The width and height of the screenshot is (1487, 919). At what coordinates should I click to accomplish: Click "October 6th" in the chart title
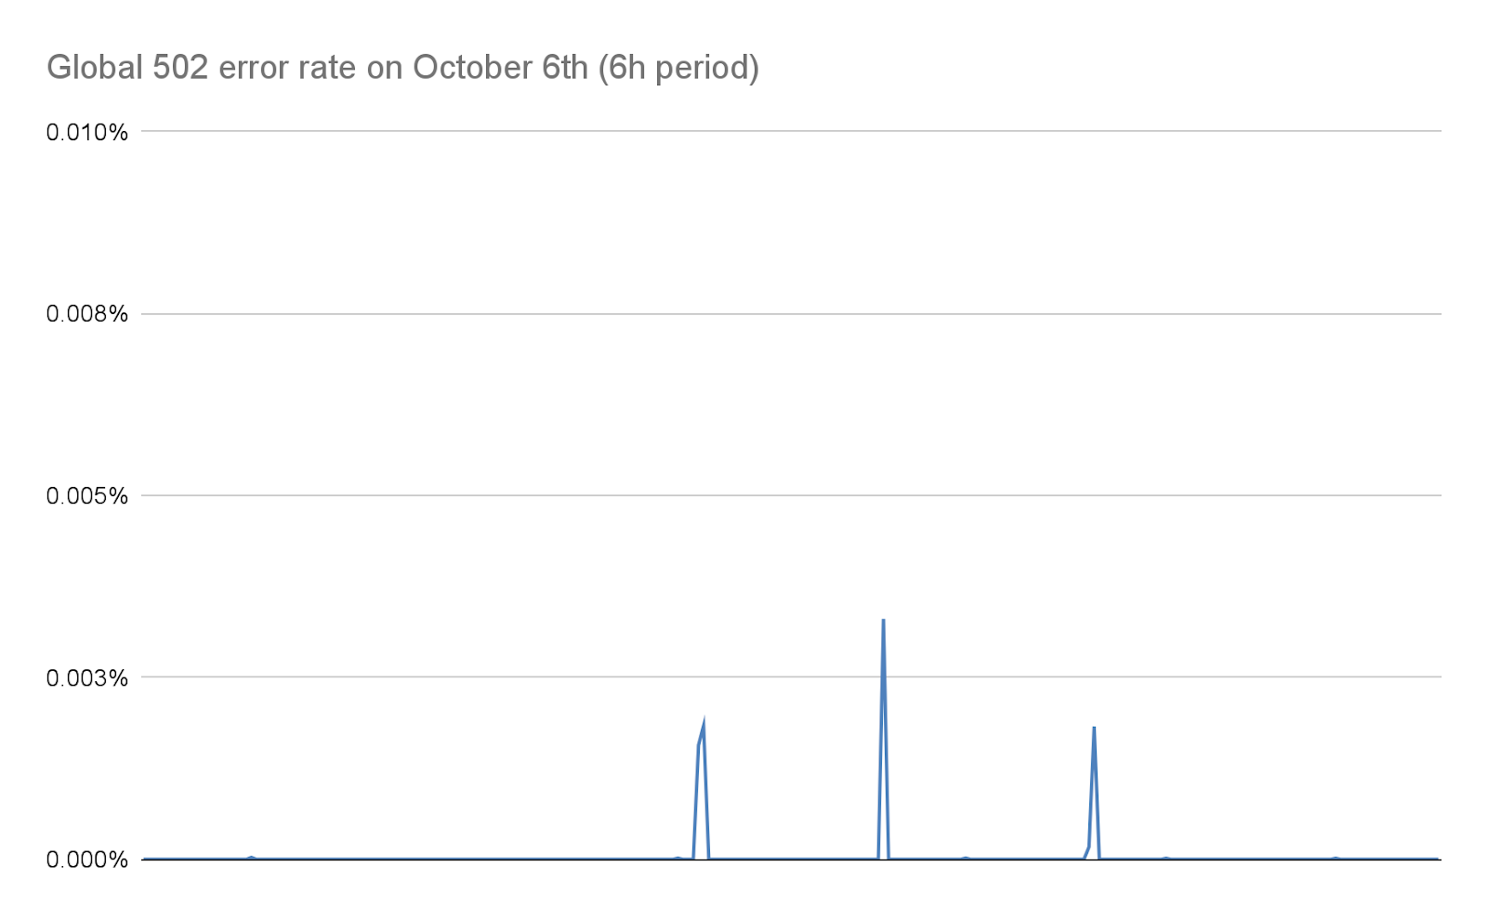coord(500,68)
